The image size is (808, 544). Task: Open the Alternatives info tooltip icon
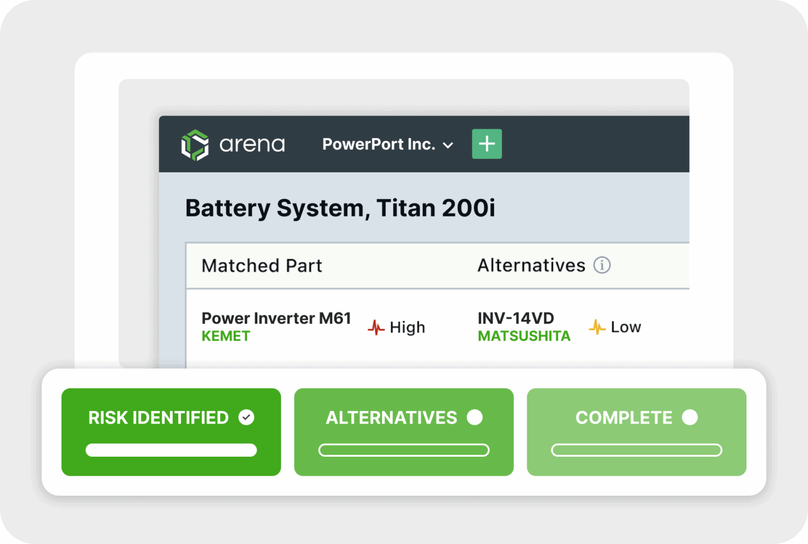point(602,265)
